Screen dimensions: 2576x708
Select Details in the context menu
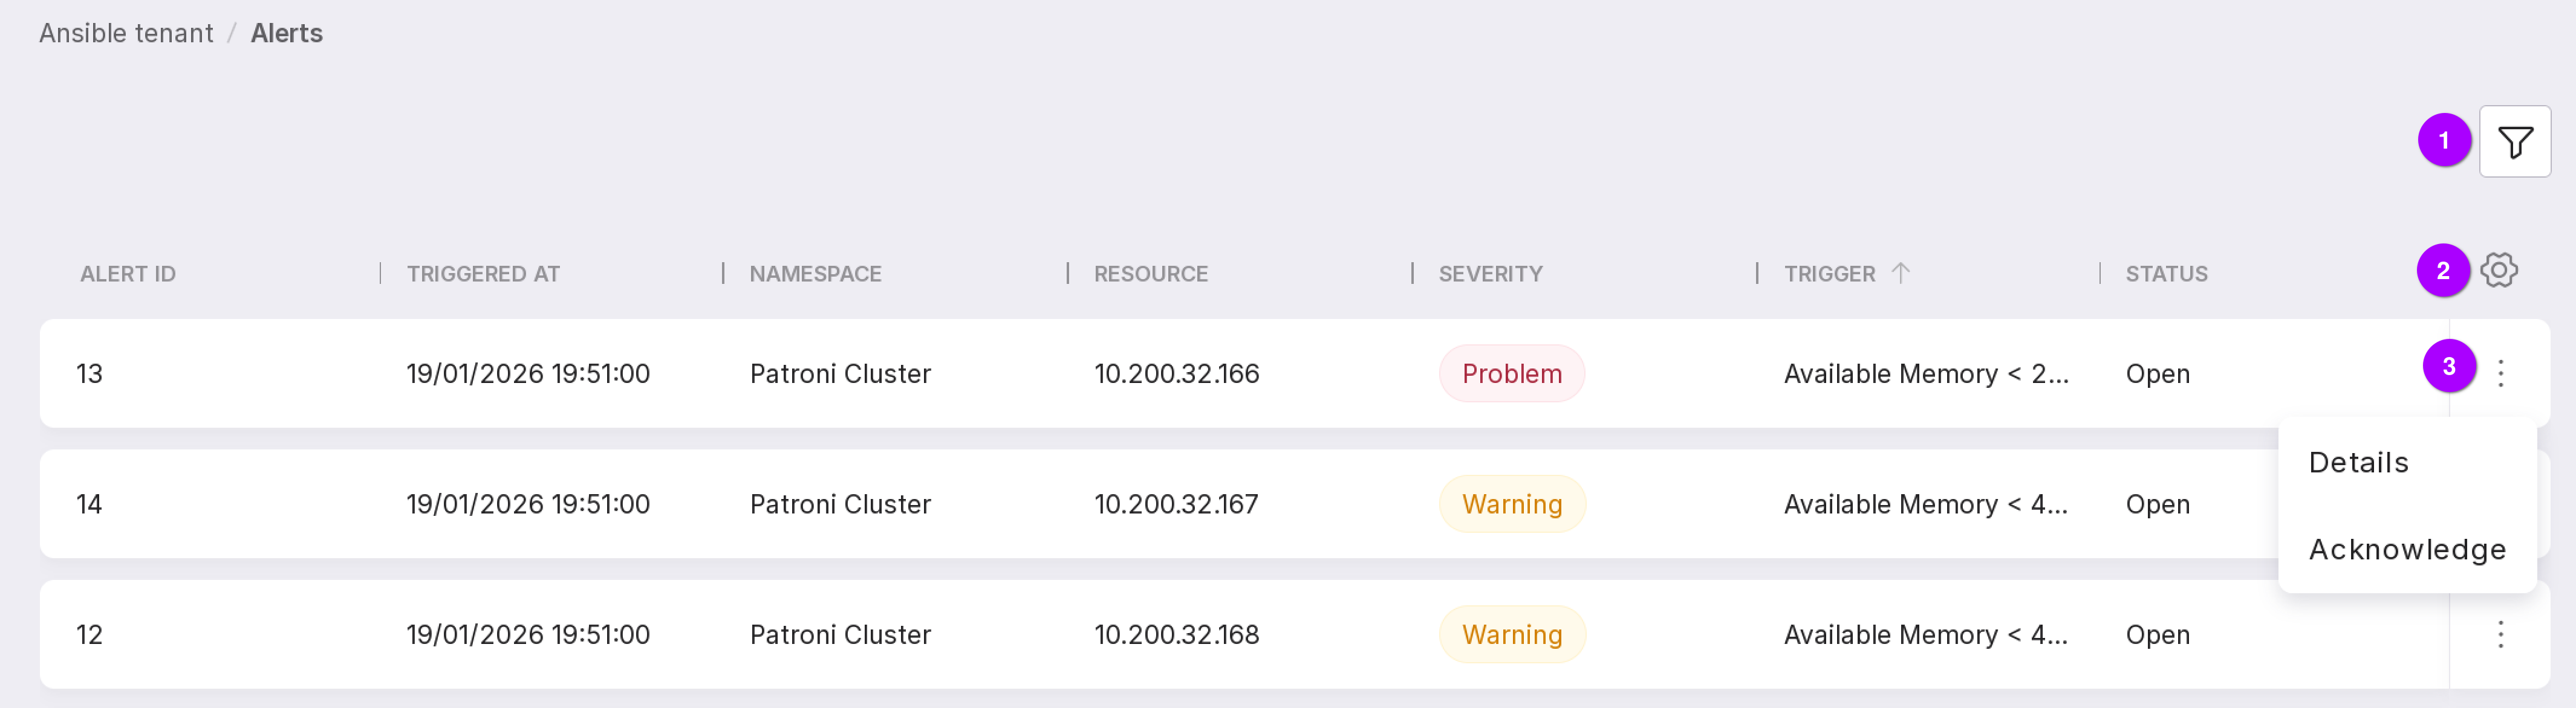pyautogui.click(x=2358, y=462)
